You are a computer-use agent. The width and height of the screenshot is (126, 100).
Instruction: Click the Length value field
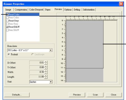pyautogui.click(x=37, y=77)
